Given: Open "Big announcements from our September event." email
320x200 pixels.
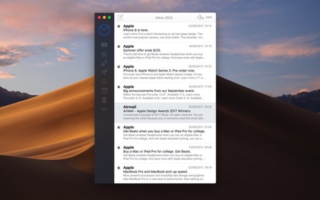Looking at the screenshot, I should coord(165,92).
